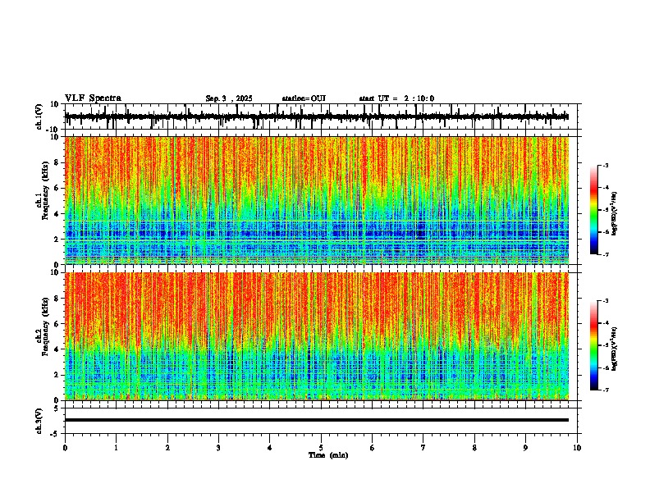The height and width of the screenshot is (502, 650).
Task: Click the "-7" label on ch.2 color bar
Action: 605,390
